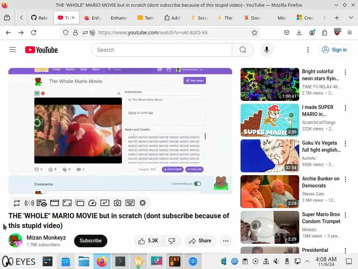The image size is (358, 269).
Task: Open the YouTube guide hamburger menu
Action: tap(13, 50)
